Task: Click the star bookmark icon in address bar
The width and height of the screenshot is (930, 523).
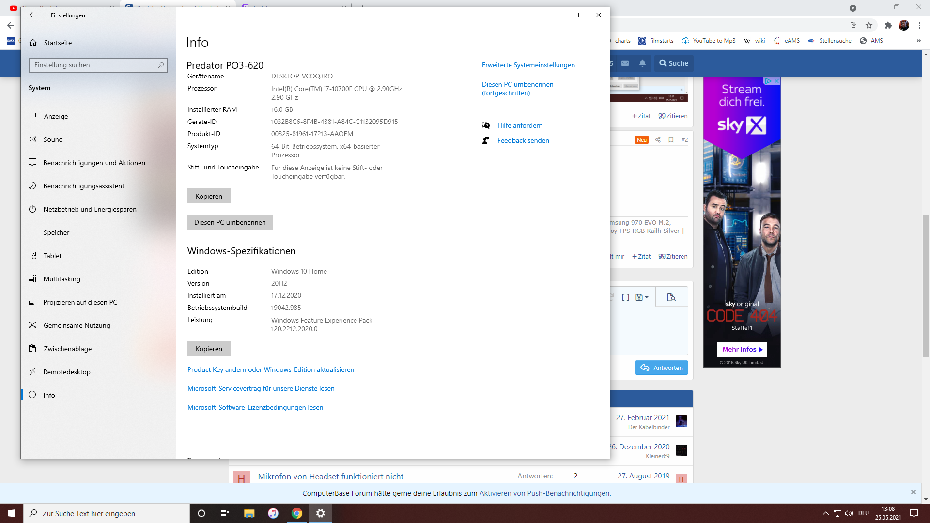Action: pos(869,25)
